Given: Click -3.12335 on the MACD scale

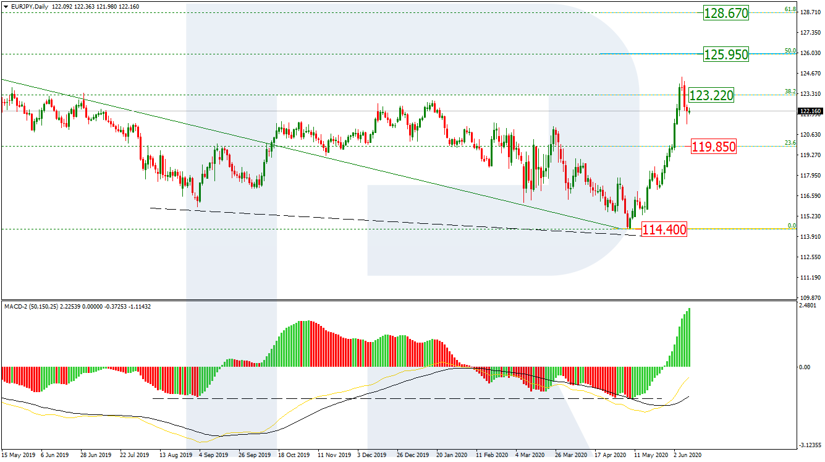Looking at the screenshot, I should (810, 446).
